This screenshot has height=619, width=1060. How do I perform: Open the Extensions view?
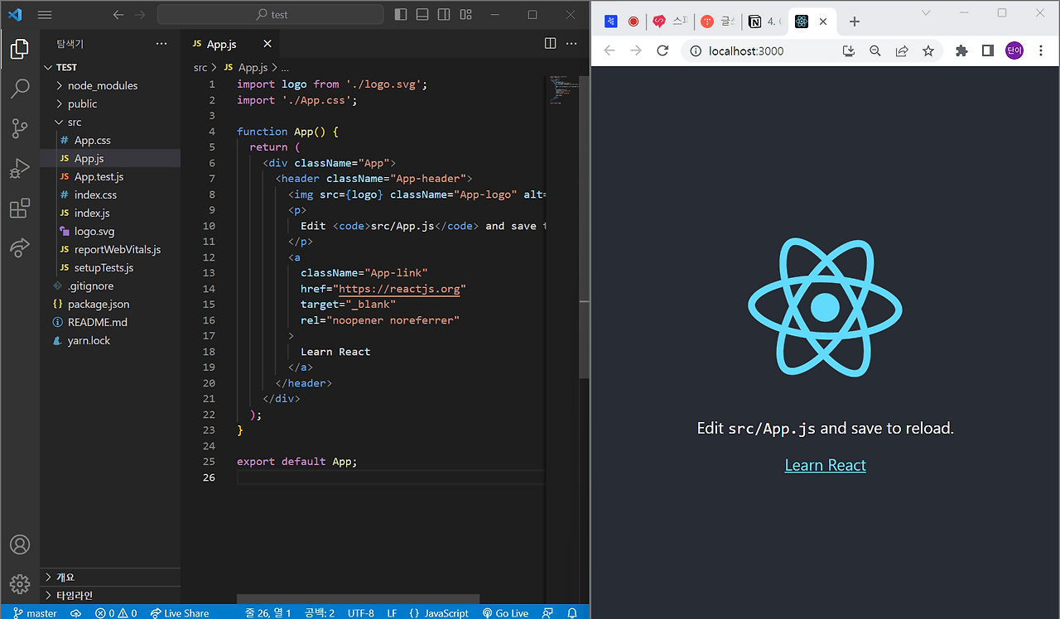click(20, 208)
